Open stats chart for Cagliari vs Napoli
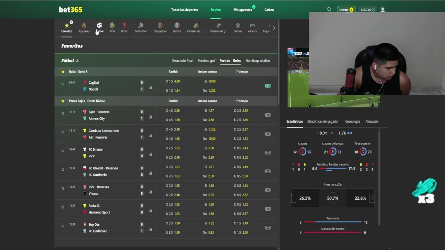This screenshot has height=250, width=445. click(150, 87)
